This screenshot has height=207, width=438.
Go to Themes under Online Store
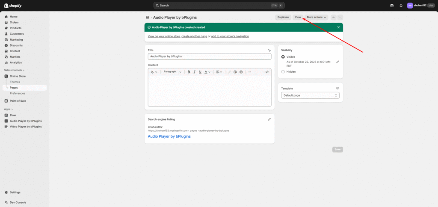coord(15,82)
